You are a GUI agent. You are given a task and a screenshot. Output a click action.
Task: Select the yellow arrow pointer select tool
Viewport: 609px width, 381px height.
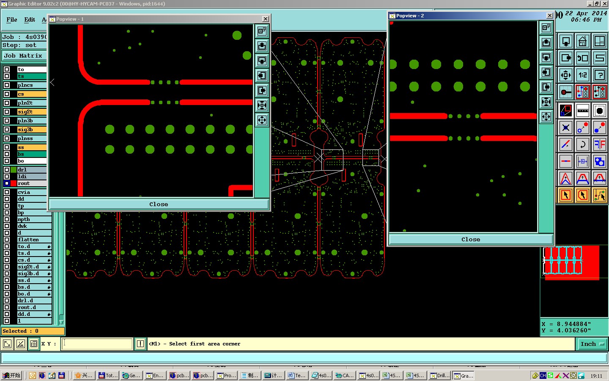(x=565, y=195)
